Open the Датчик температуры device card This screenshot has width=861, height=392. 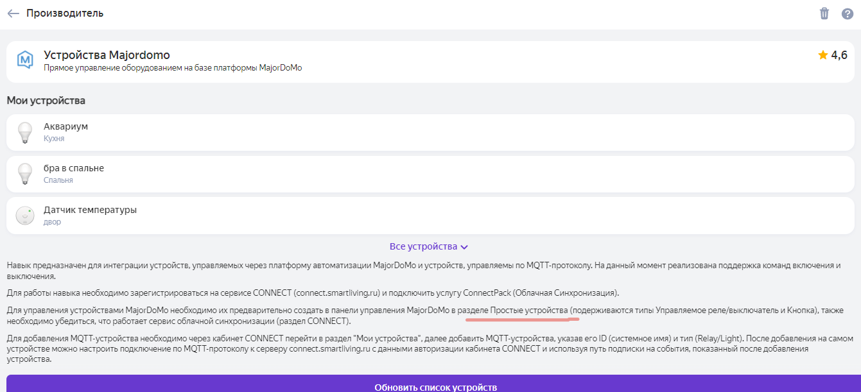430,216
